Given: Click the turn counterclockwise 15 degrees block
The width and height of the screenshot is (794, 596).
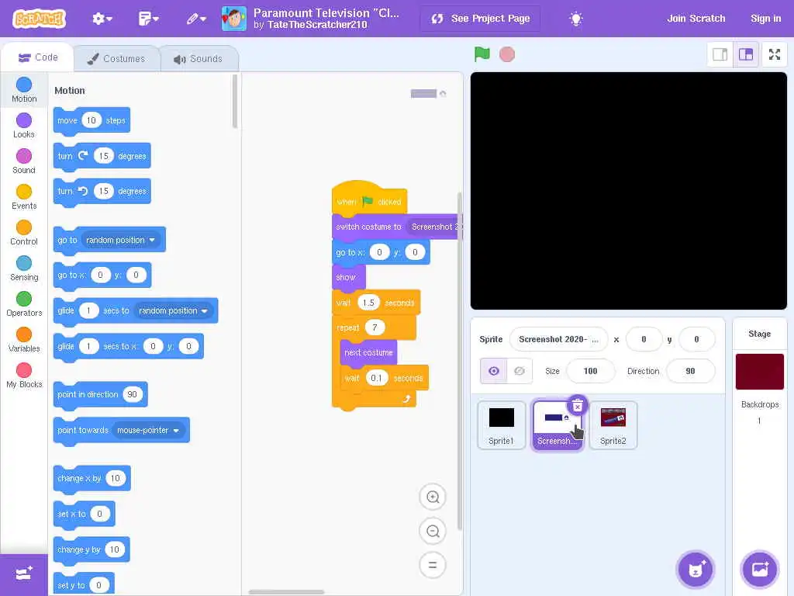Looking at the screenshot, I should click(x=102, y=192).
